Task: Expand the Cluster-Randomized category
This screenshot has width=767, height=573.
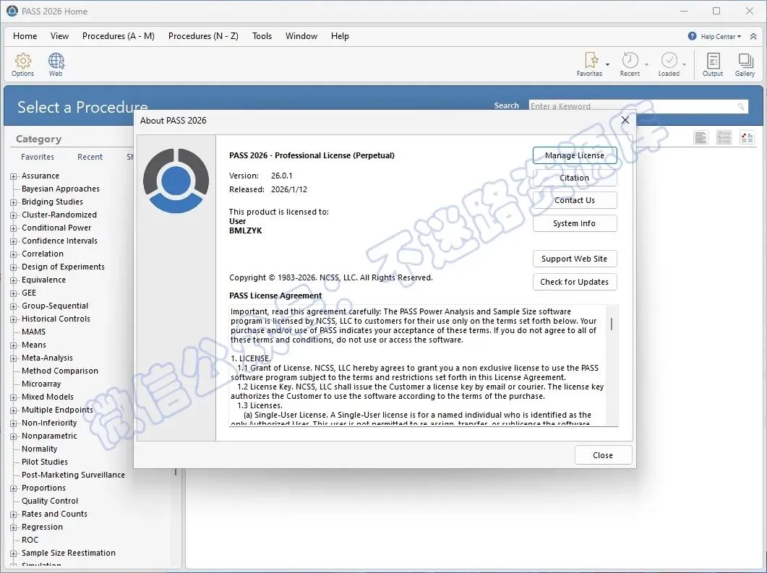Action: point(14,215)
